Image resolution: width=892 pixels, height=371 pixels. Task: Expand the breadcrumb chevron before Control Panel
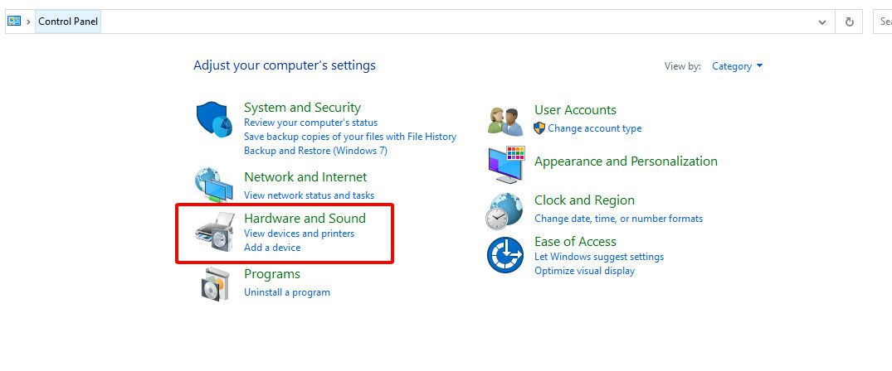tap(28, 22)
